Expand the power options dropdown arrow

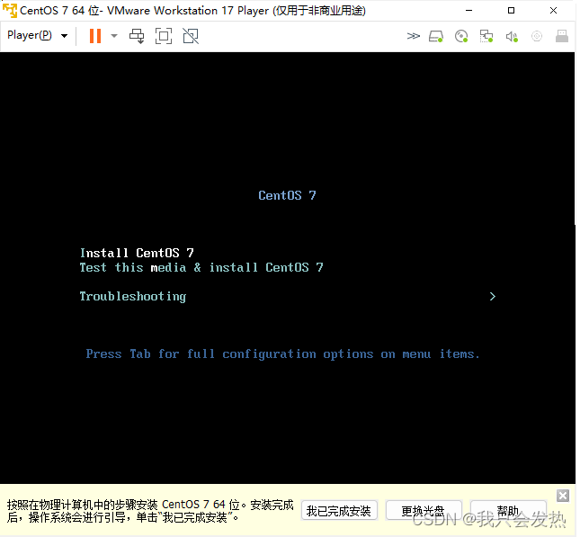click(114, 36)
